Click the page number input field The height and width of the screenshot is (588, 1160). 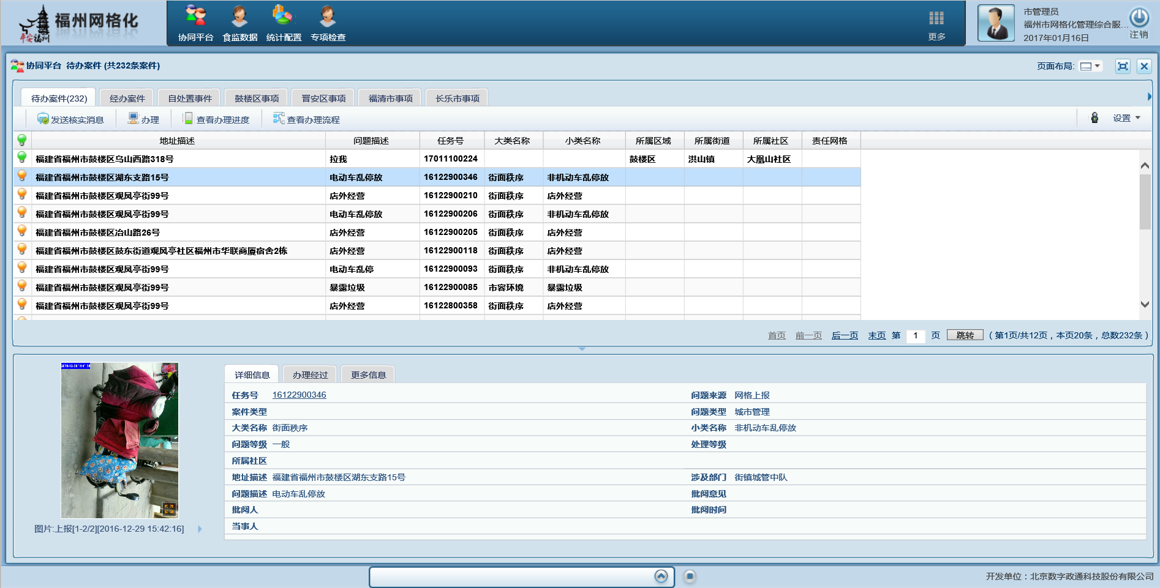tap(915, 335)
